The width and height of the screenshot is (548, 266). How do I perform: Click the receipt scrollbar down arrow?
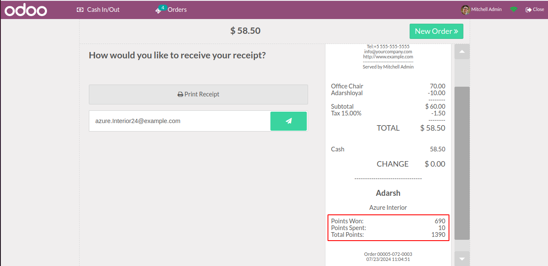coord(462,258)
